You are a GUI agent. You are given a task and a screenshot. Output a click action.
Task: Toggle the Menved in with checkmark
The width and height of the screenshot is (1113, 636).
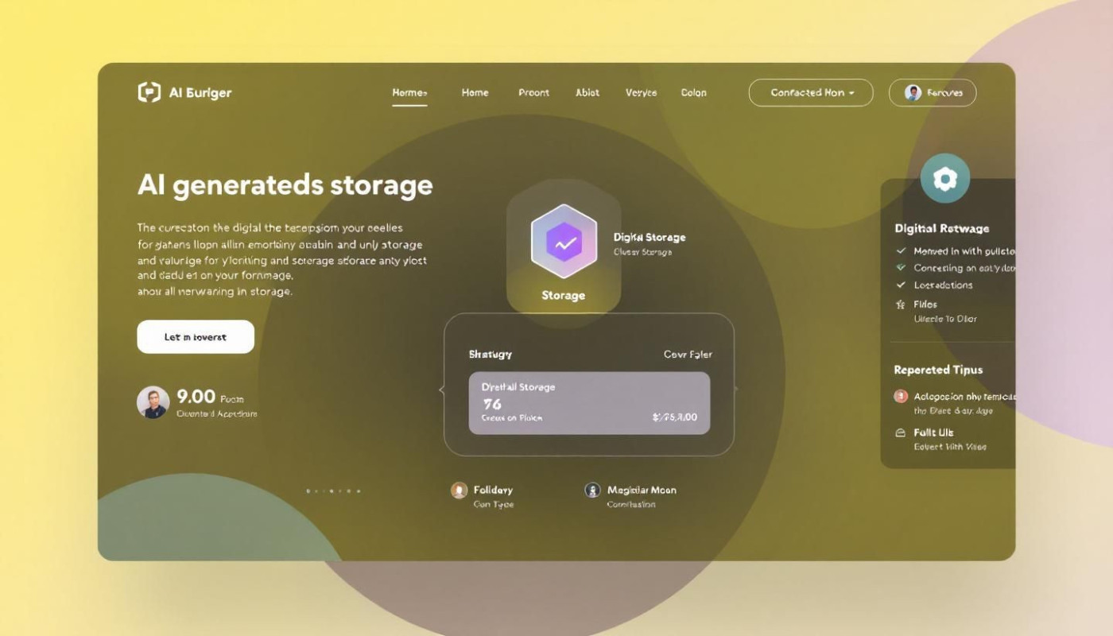coord(901,250)
